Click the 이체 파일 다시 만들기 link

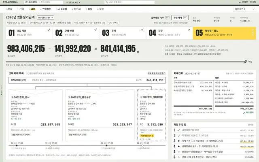[157, 73]
